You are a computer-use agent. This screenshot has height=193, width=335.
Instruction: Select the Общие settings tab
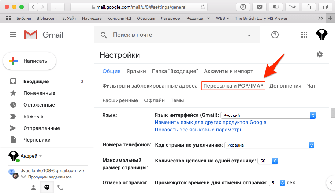[112, 71]
